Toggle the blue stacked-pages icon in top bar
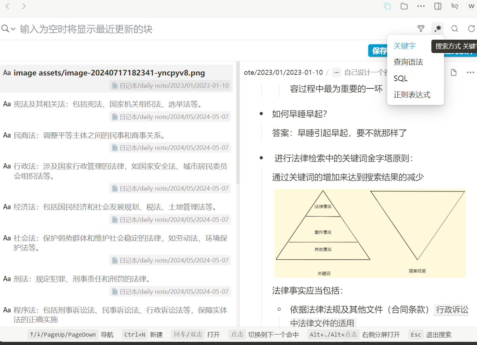Image resolution: width=477 pixels, height=345 pixels. click(x=387, y=6)
